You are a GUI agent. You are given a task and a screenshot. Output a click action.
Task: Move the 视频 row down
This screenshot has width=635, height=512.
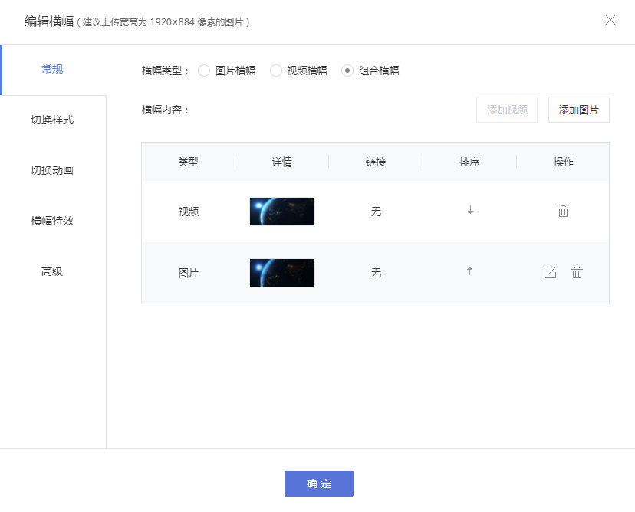470,210
